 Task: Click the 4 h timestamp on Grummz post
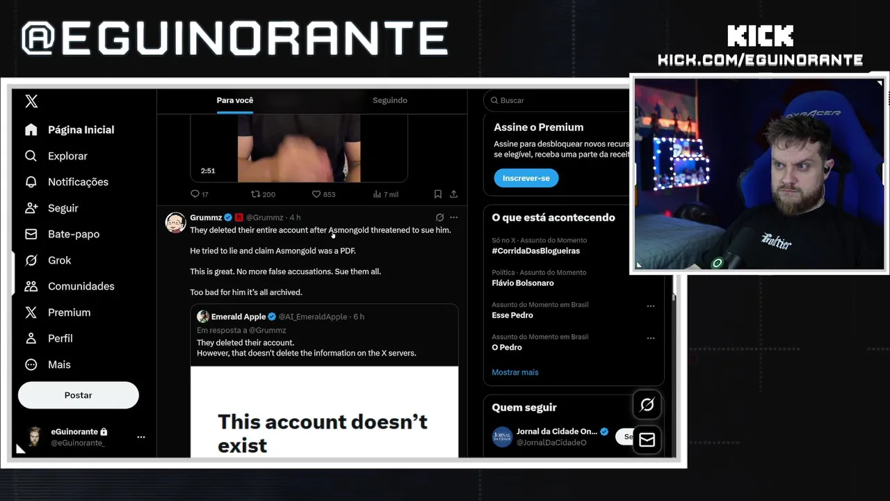pos(295,217)
